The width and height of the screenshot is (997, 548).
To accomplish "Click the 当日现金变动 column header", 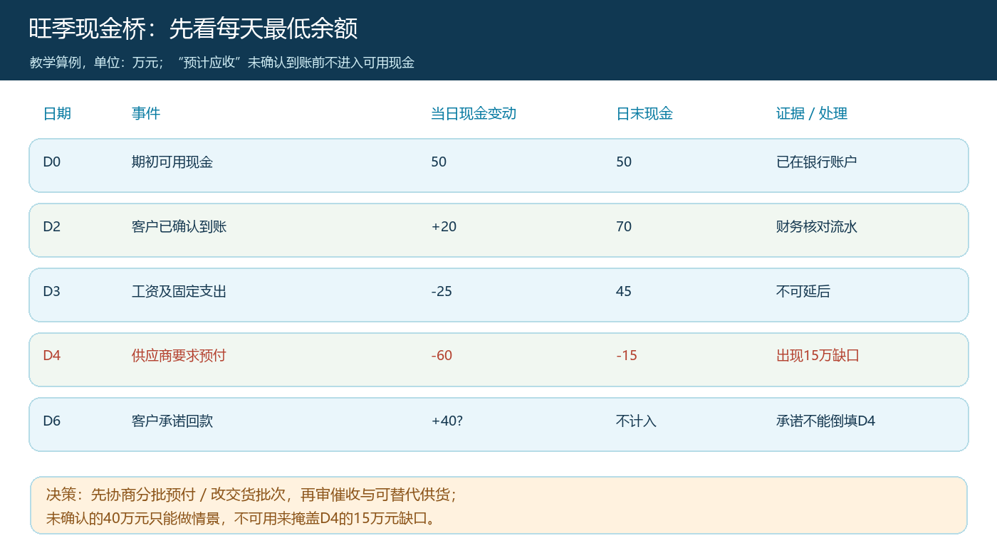I will 474,113.
